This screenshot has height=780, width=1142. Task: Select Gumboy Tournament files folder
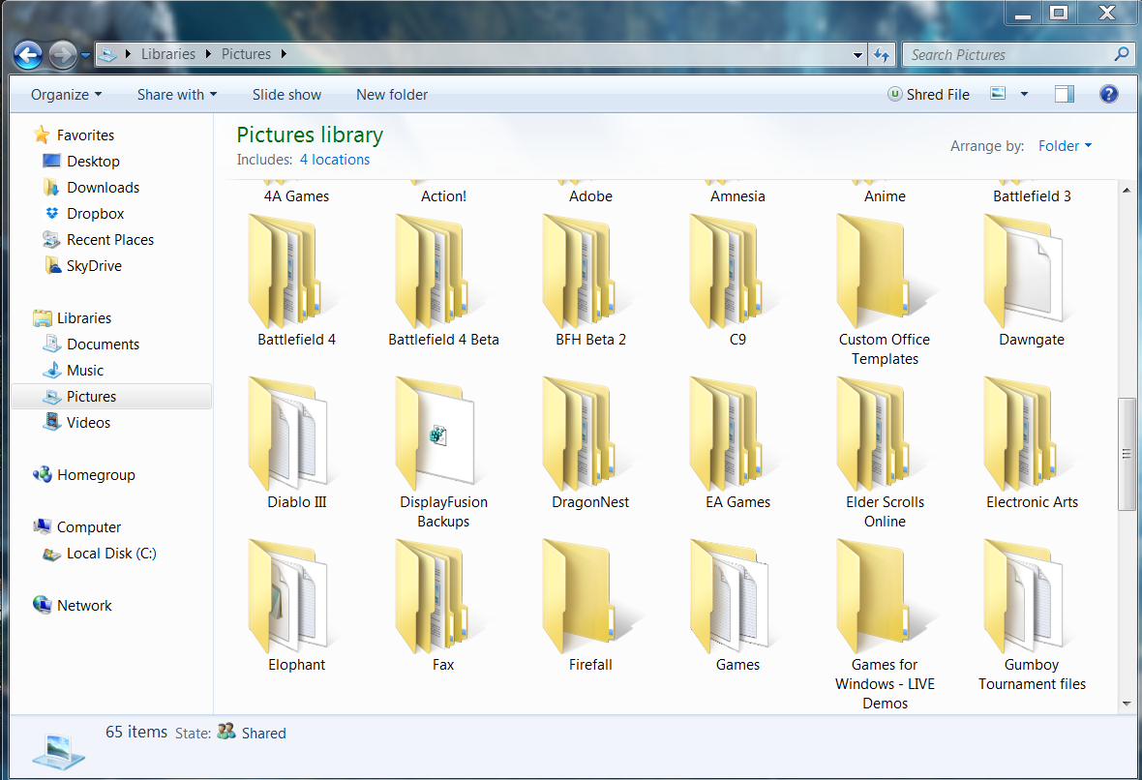tap(1032, 614)
